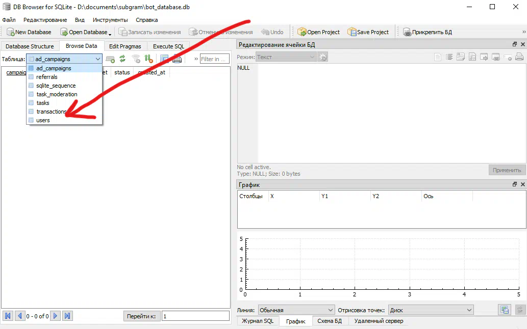This screenshot has height=329, width=527.
Task: Click the new record icon
Action: [x=110, y=59]
